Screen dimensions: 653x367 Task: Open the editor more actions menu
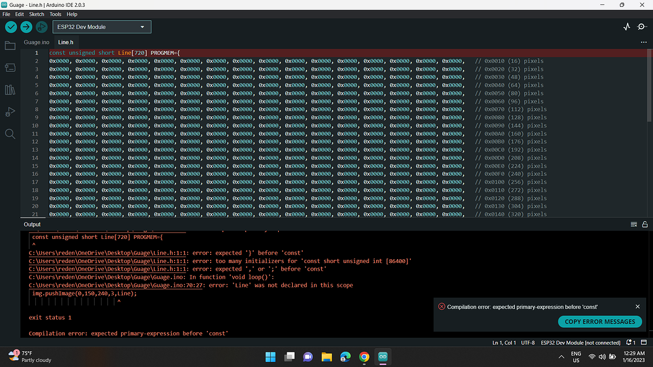[644, 42]
